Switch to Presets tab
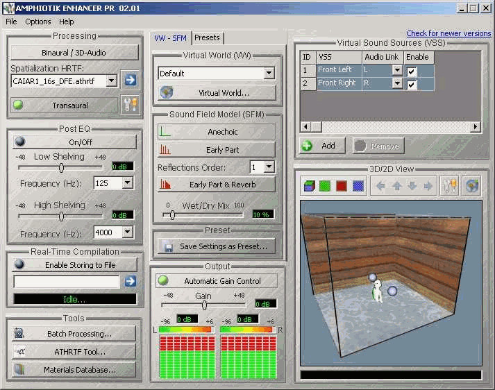 coord(207,38)
